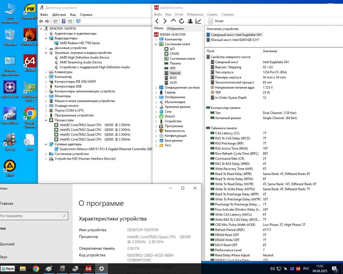Expand the Мультимедиа node in AIDA64

click(156, 102)
